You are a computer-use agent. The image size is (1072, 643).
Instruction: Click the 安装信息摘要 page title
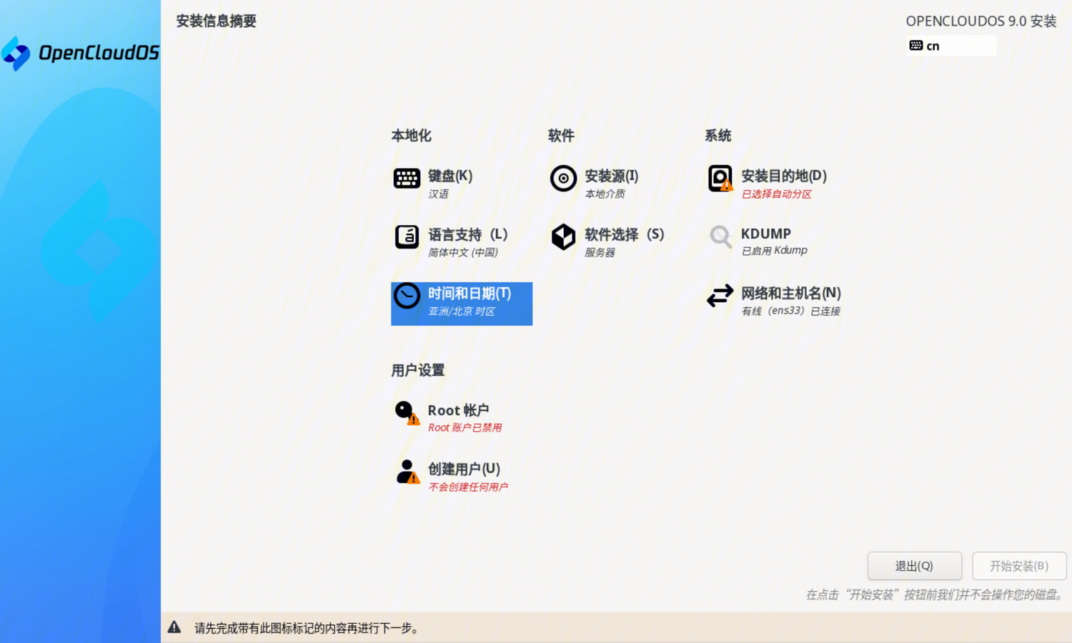(x=217, y=21)
